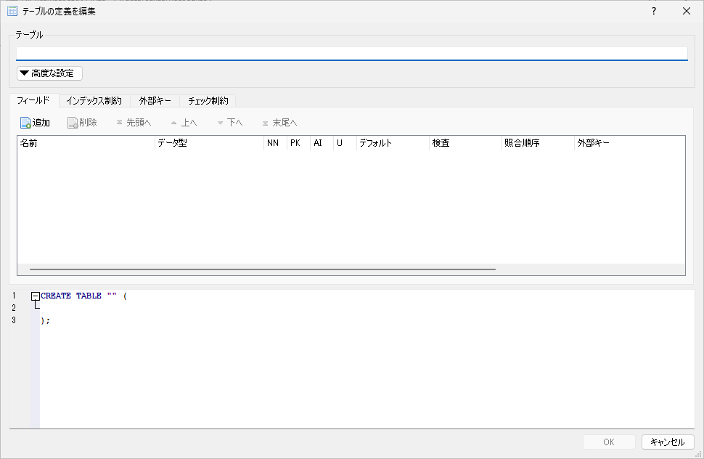The height and width of the screenshot is (459, 704).
Task: Click the Add field (追加) icon
Action: [25, 123]
